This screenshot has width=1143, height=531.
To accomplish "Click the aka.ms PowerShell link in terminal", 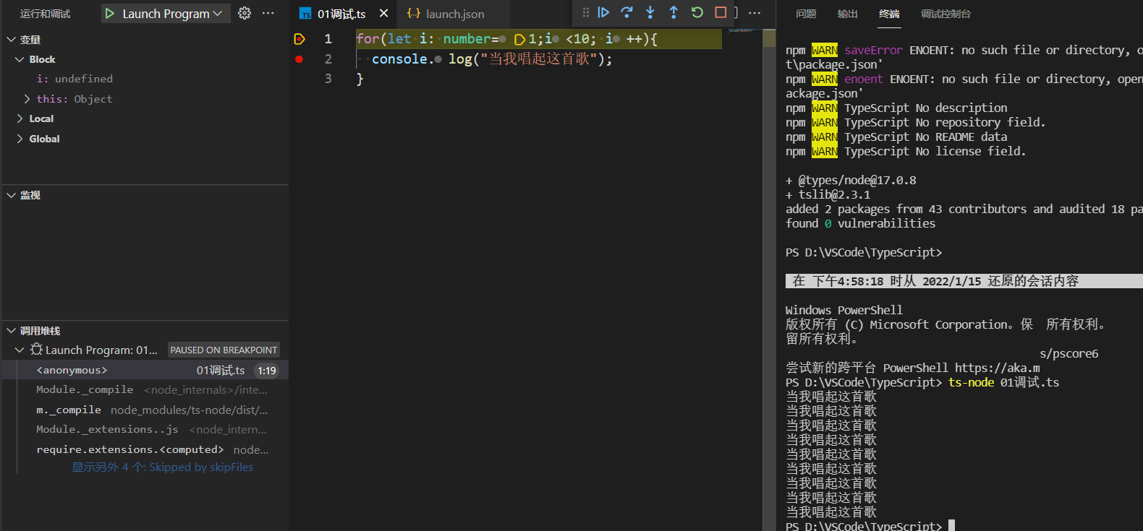I will pos(997,368).
